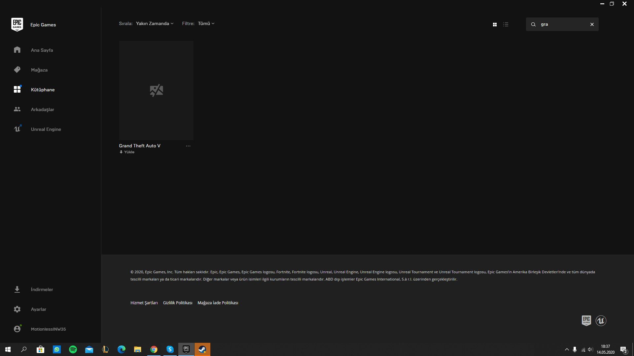Open İndirmeler downloads icon
The image size is (634, 356).
[17, 289]
